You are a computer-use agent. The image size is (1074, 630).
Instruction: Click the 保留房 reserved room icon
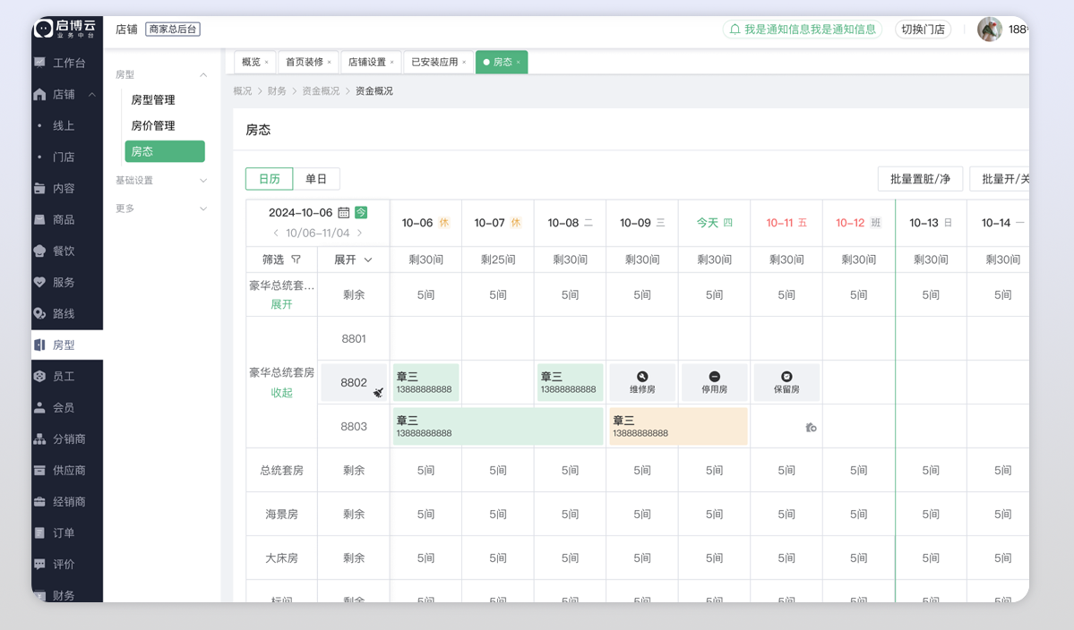tap(786, 377)
